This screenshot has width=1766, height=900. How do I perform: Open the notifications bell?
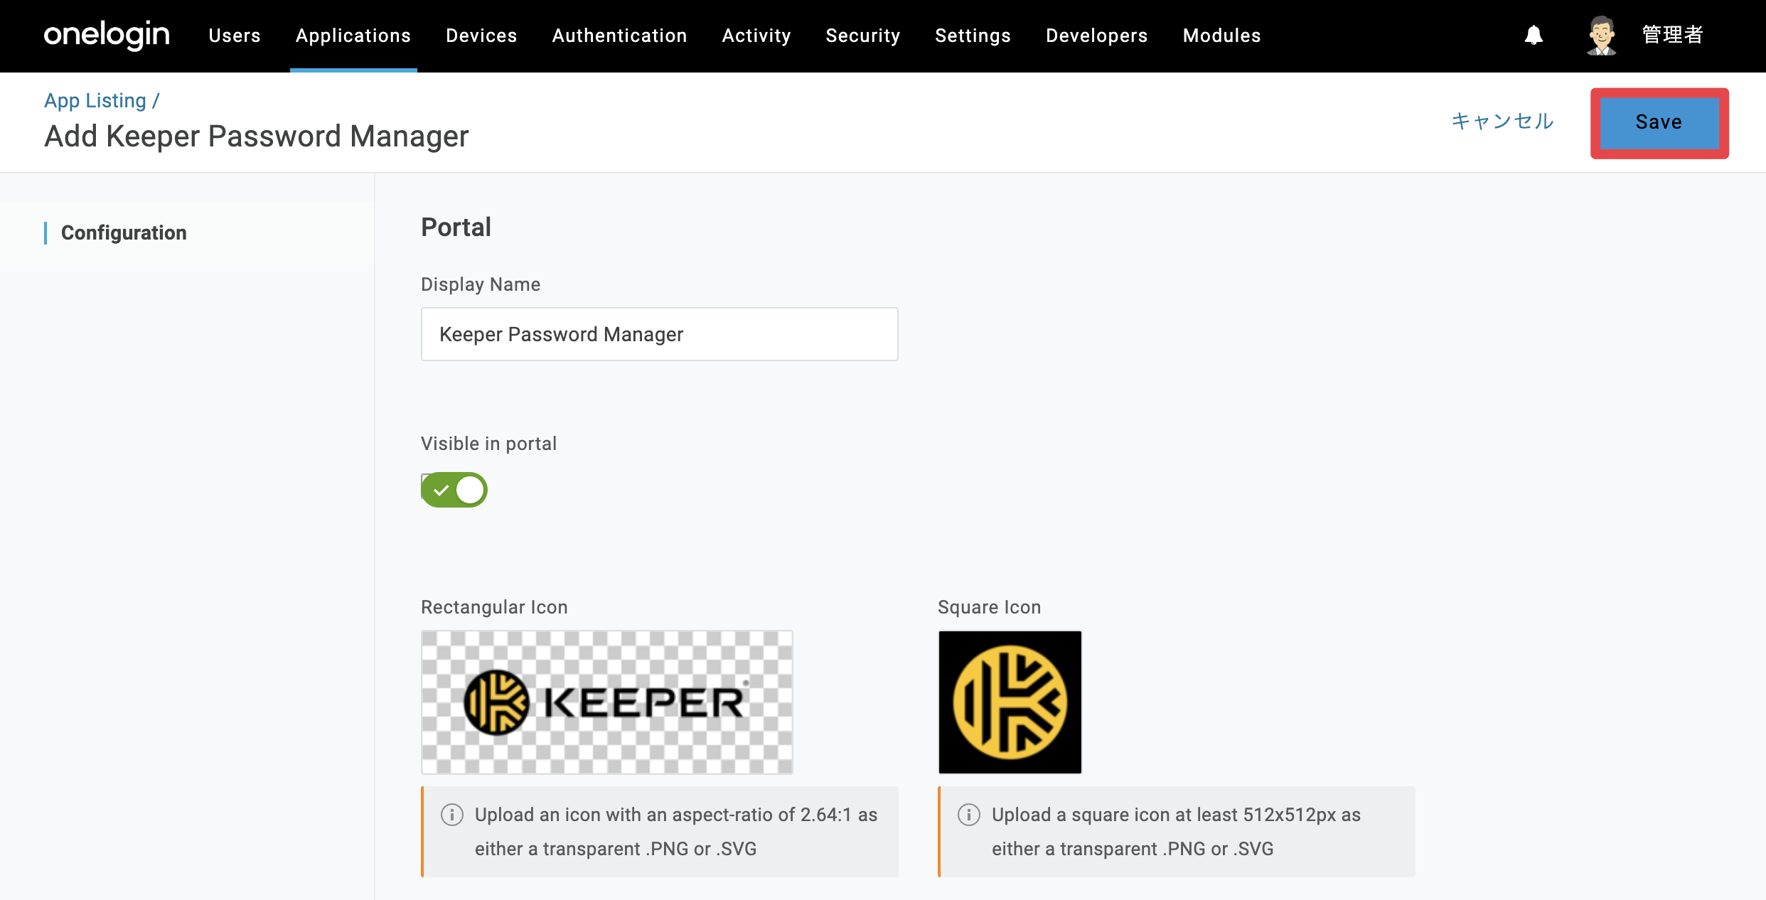pyautogui.click(x=1534, y=35)
